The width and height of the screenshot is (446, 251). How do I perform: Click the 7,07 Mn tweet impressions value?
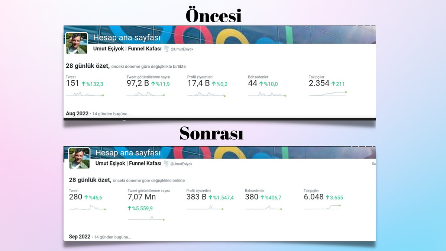click(x=142, y=197)
